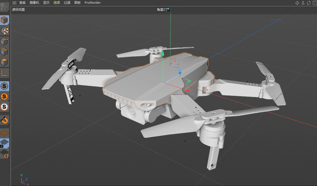The image size is (317, 186).
Task: Enable Viewport Solo Hierarchy white S
Action: coord(4,107)
